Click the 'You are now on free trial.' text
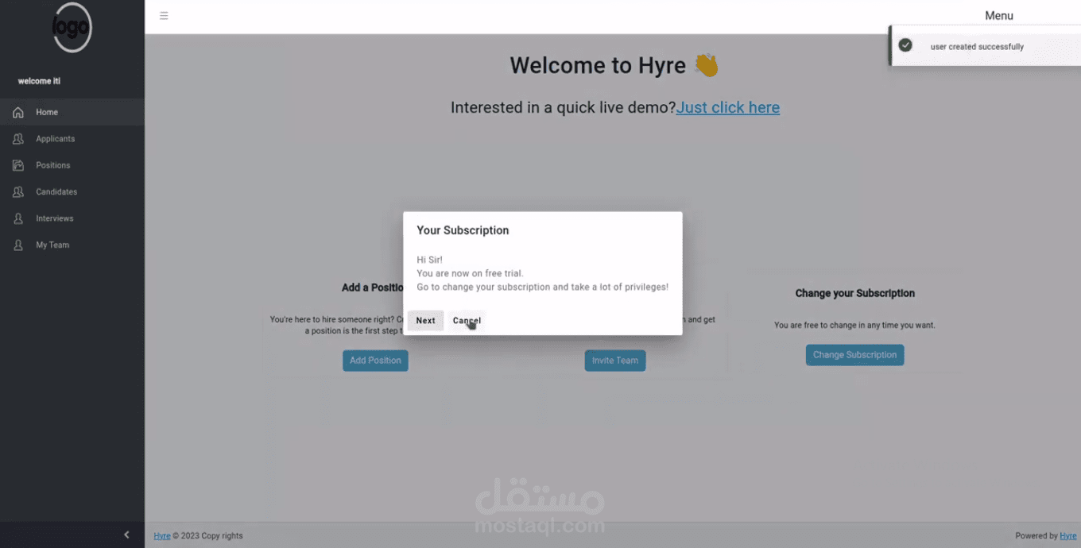1081x548 pixels. point(470,273)
